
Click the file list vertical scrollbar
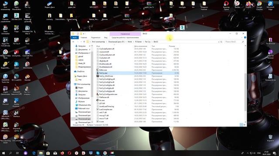point(245,92)
